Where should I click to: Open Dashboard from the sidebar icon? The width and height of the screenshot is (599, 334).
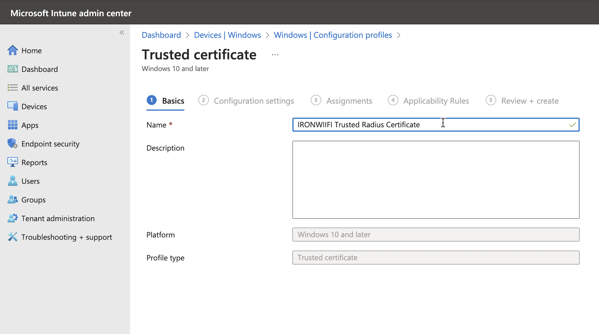tap(12, 69)
